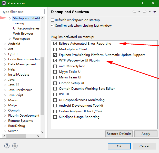Screen dimensions: 159x153
Task: Expand the Ant preferences node
Action: point(5,49)
